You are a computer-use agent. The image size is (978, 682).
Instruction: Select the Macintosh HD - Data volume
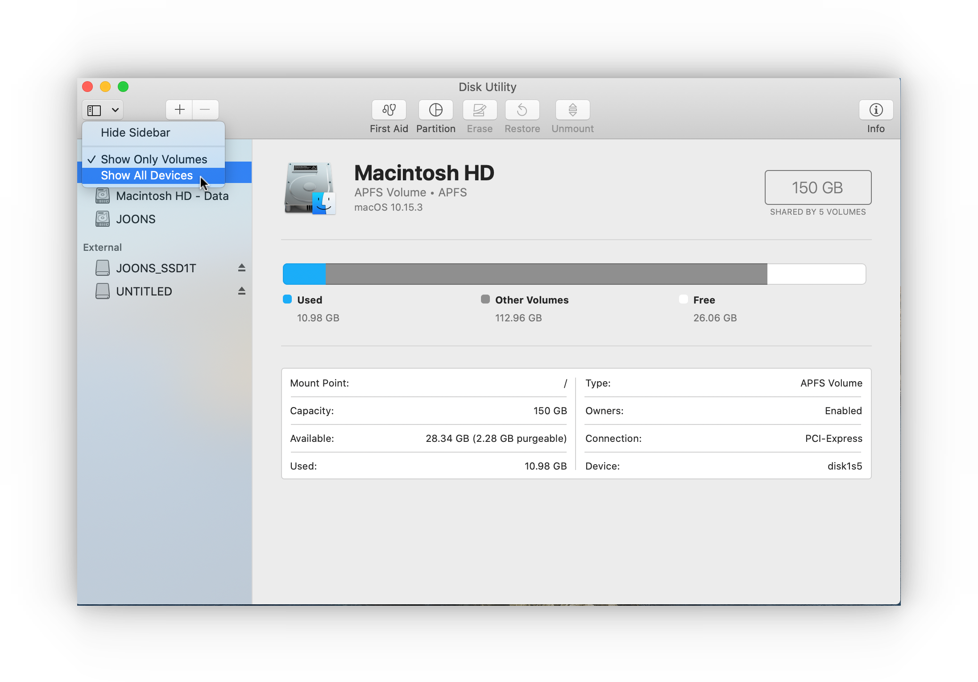pos(172,196)
